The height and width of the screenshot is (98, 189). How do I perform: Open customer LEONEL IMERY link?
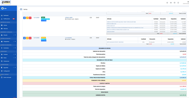pos(69,18)
